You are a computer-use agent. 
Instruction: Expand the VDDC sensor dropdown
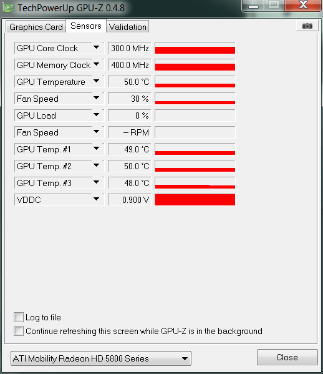pyautogui.click(x=96, y=199)
